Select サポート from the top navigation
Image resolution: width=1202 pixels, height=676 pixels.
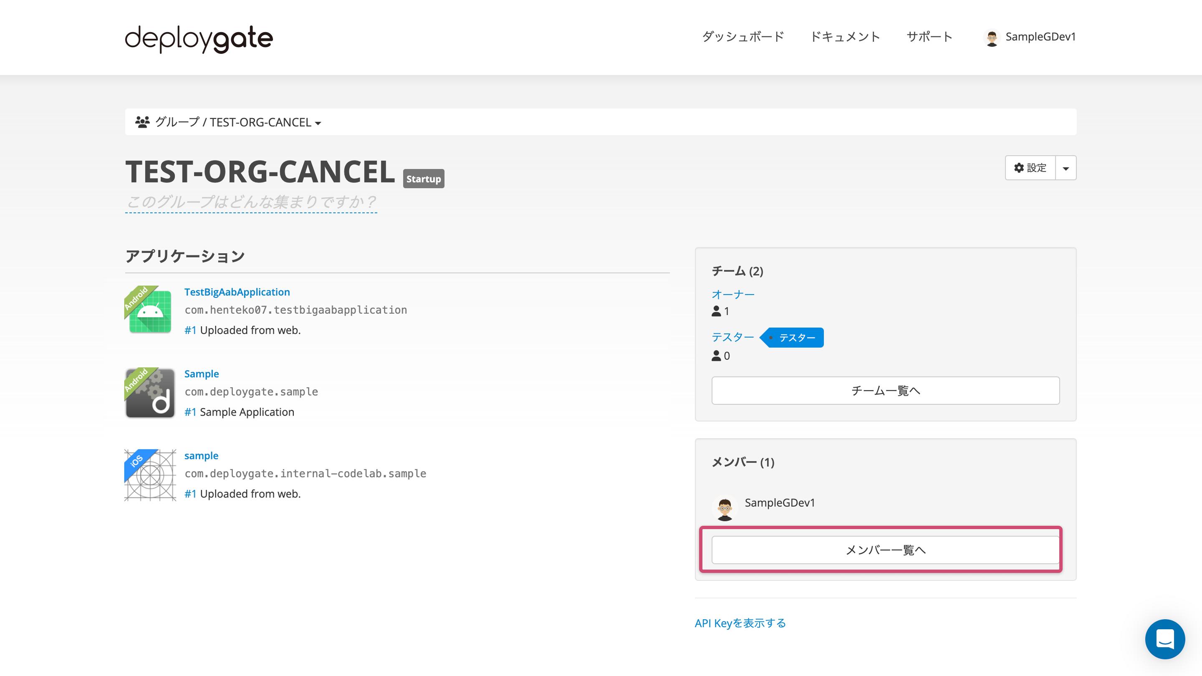point(929,37)
